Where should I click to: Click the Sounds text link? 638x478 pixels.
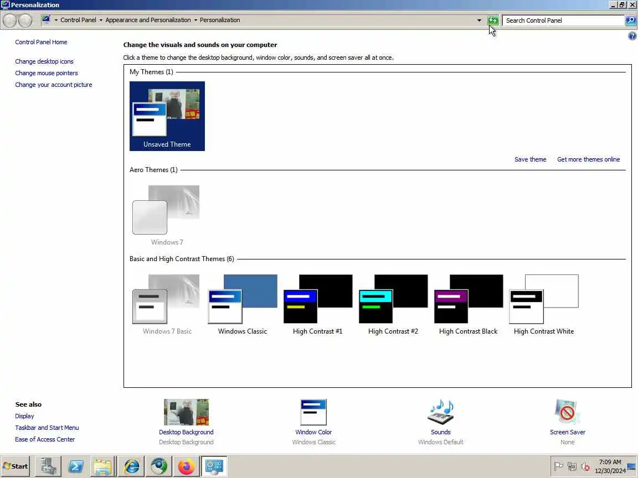click(x=441, y=432)
